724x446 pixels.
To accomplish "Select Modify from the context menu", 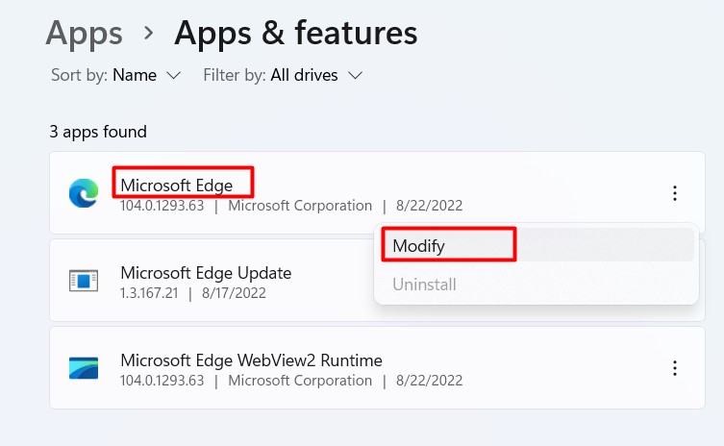I will [419, 245].
